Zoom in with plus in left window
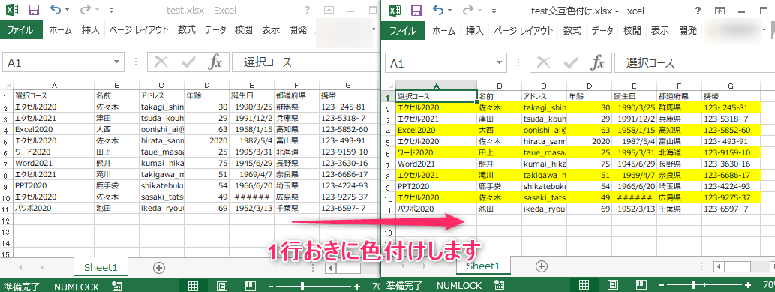This screenshot has width=775, height=292. click(357, 287)
